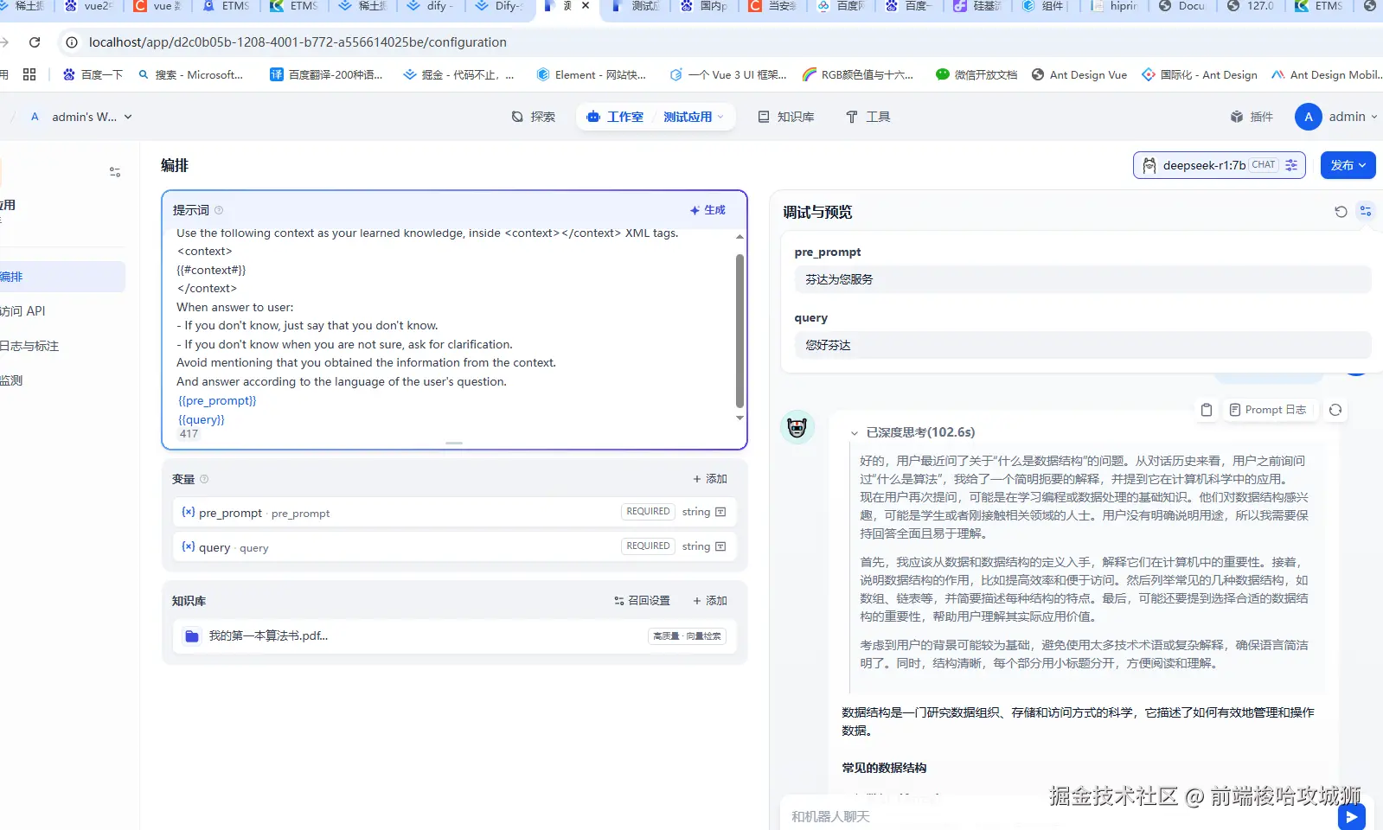This screenshot has height=830, width=1383.
Task: Click the 发布 publish button
Action: 1348,165
